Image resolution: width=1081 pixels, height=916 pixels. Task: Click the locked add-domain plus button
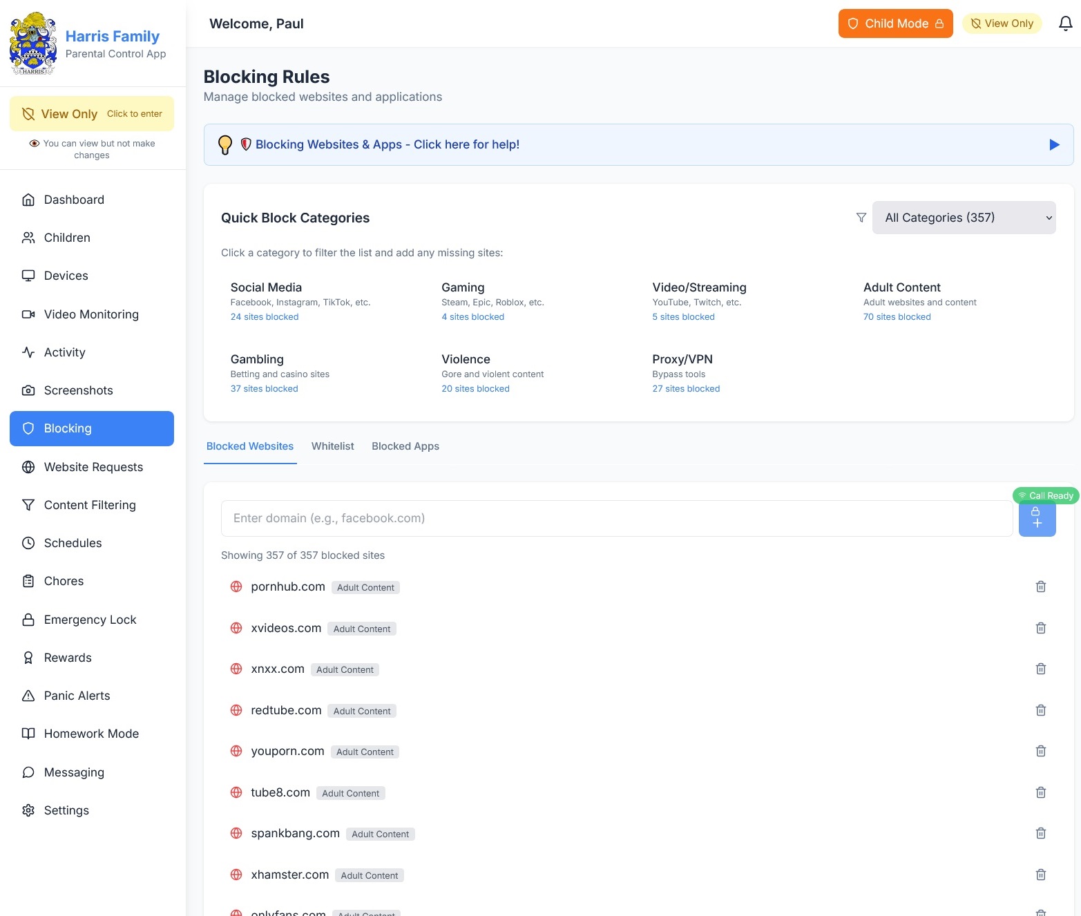point(1036,518)
